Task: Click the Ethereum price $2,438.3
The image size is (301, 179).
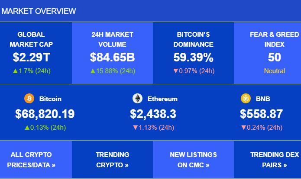Action: 153,114
